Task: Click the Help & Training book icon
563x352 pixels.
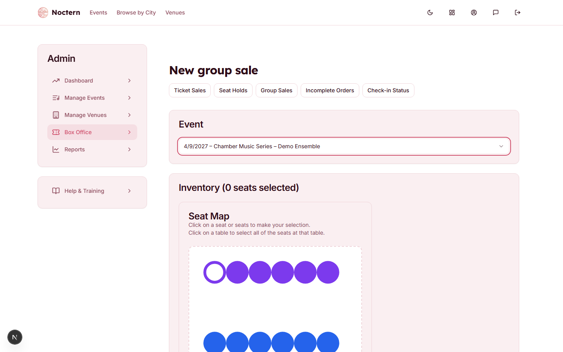Action: 56,191
